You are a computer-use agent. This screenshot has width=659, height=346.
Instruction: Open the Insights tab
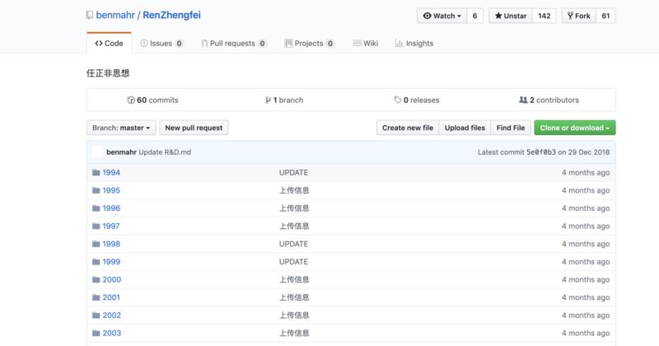click(414, 44)
